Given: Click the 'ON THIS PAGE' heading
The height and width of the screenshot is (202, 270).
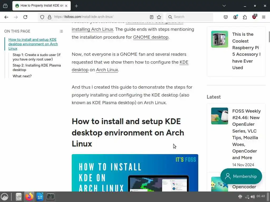Looking at the screenshot, I should point(17,31).
